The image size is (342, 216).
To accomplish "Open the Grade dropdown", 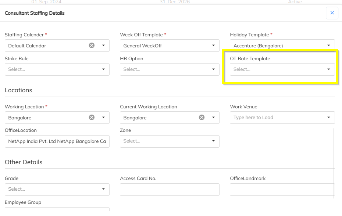I will click(57, 189).
